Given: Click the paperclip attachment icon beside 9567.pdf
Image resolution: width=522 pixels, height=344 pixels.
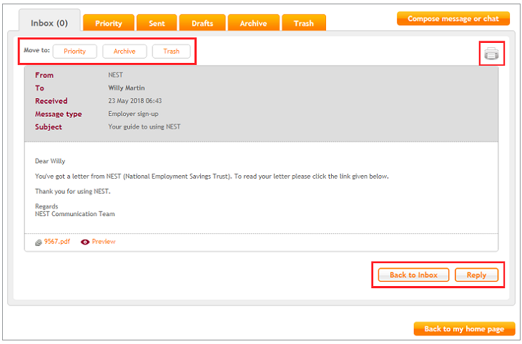Looking at the screenshot, I should pos(39,242).
